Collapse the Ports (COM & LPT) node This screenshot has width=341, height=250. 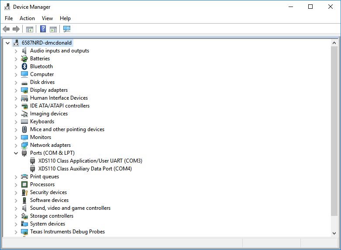coord(16,153)
